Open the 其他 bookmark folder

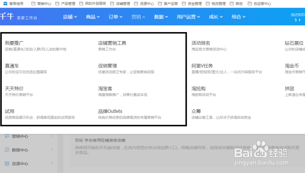236,3
